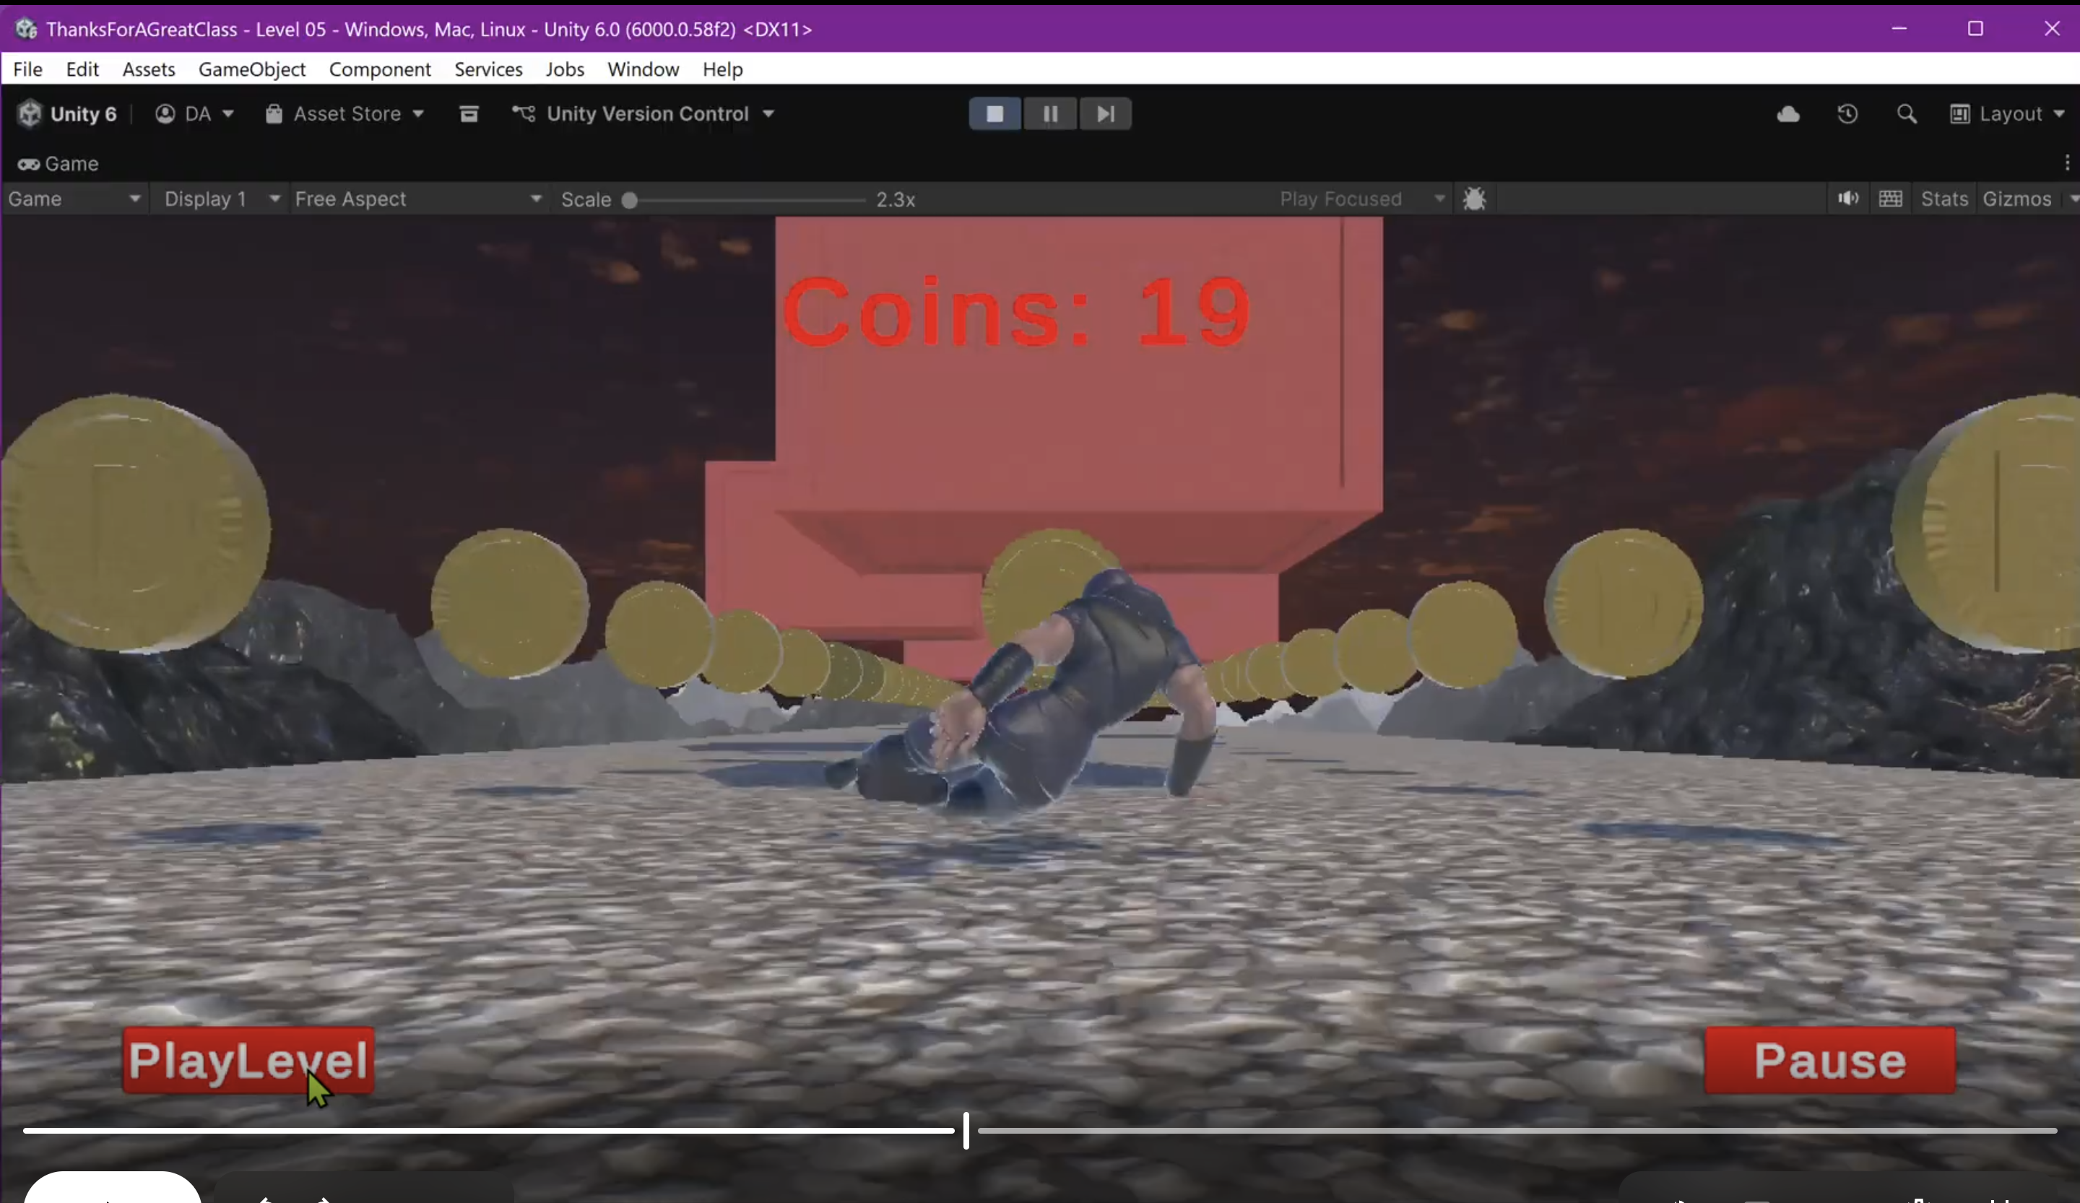
Task: Pause the running game in editor
Action: pos(1050,114)
